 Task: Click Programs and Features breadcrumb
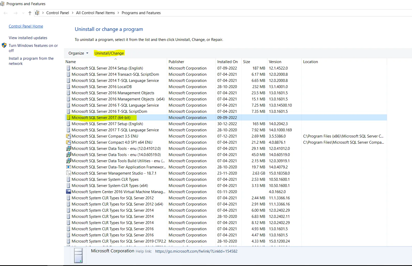141,13
